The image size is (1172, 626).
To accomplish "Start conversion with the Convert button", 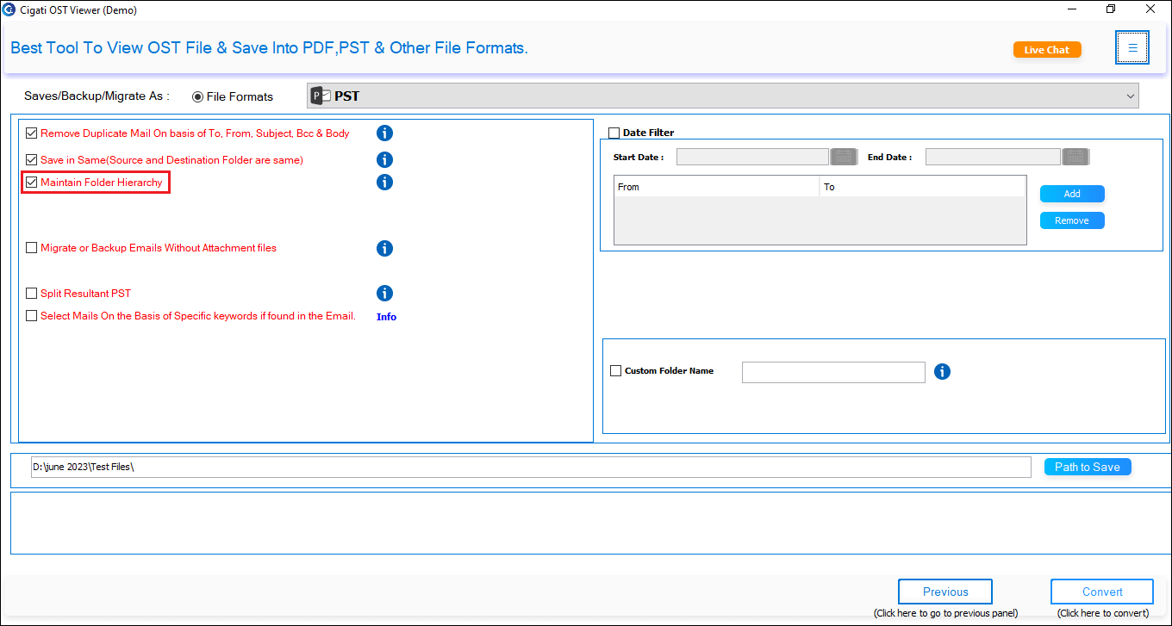I will point(1102,592).
